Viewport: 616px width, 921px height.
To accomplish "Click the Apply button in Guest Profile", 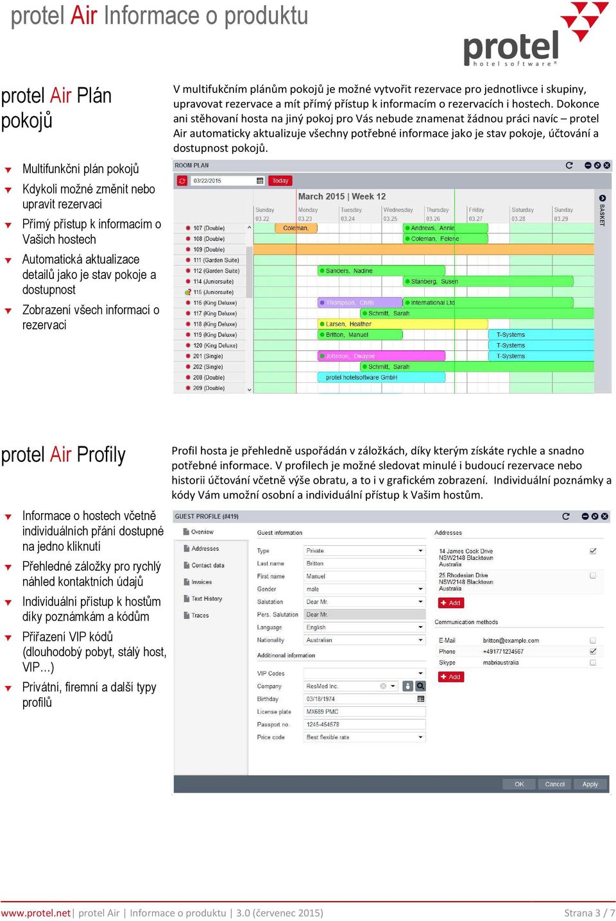I will coord(590,784).
